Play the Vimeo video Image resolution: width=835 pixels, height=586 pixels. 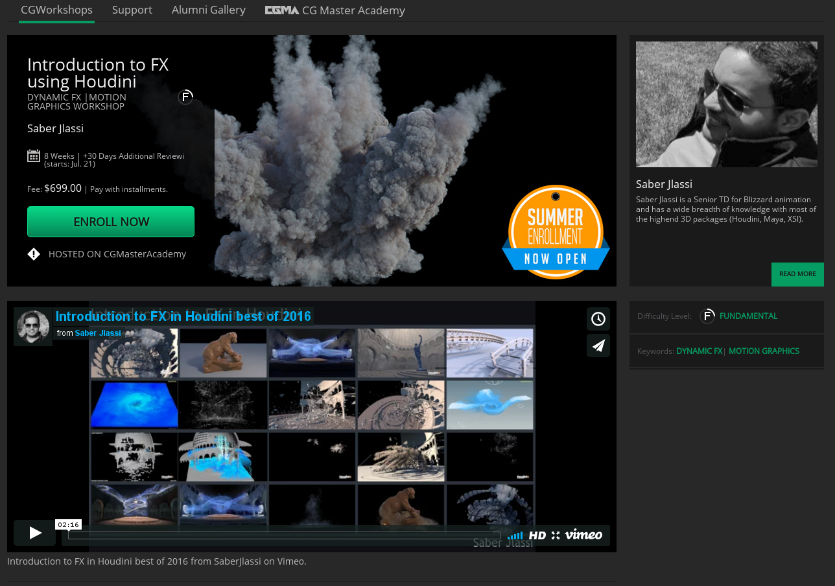(34, 533)
